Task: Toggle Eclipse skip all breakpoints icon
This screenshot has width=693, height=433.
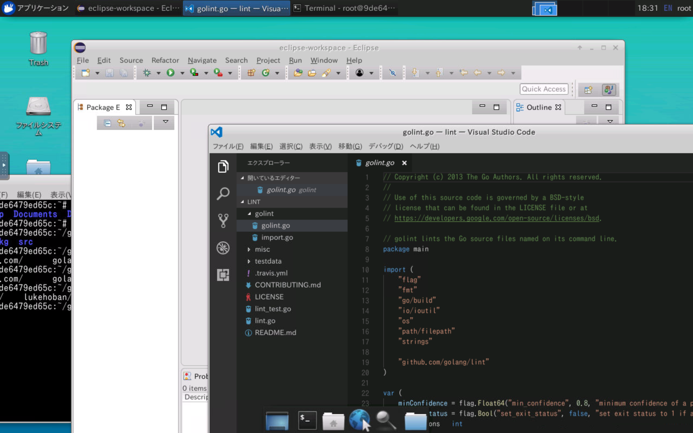Action: [392, 73]
